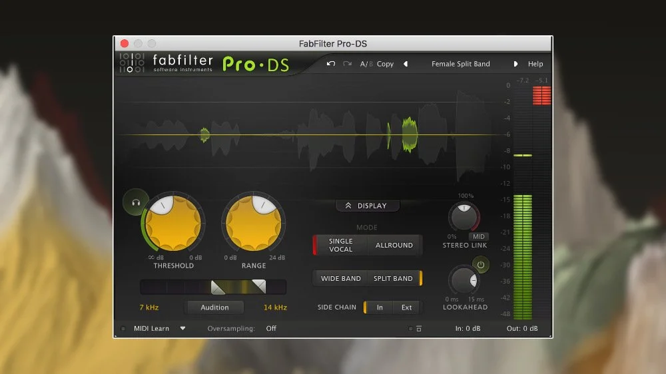This screenshot has width=666, height=374.
Task: Open the Female Split Band preset menu
Action: click(460, 64)
